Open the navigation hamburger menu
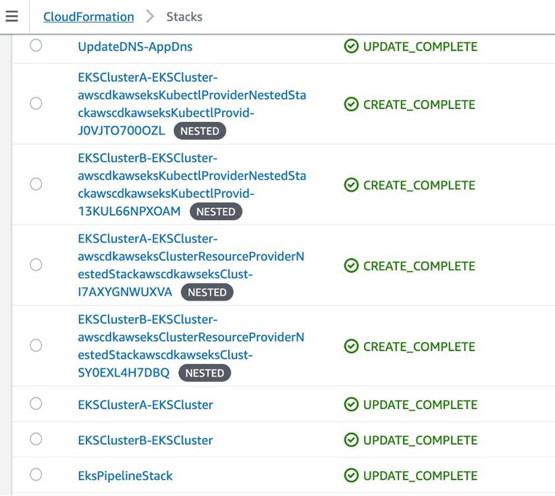Viewport: 555px width, 496px height. pyautogui.click(x=11, y=16)
